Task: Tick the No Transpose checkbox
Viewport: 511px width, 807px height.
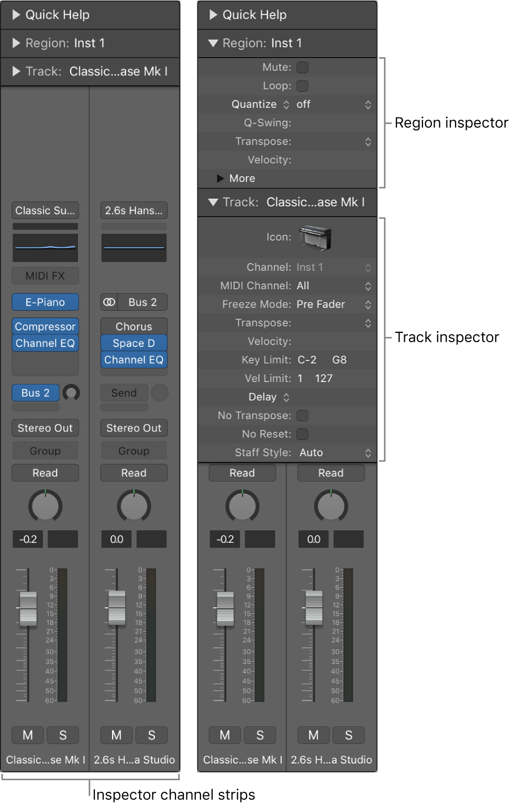Action: [303, 416]
